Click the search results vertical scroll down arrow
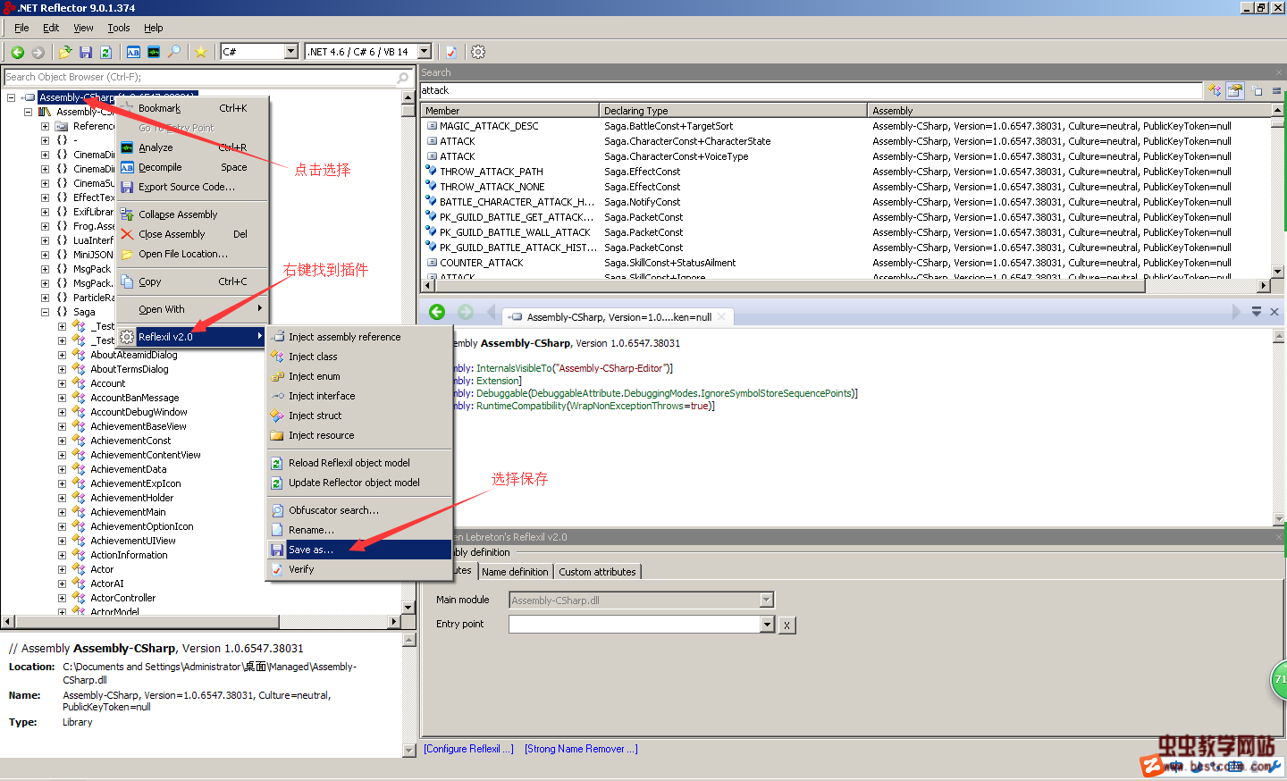1287x781 pixels. pyautogui.click(x=1277, y=271)
